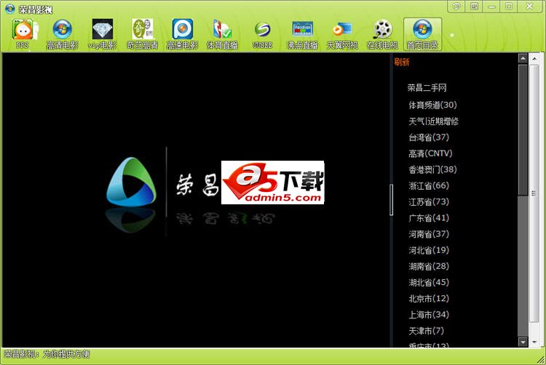Screen dimensions: 546x365
Task: Launch 高速电影 from the toolbar
Action: click(x=182, y=34)
